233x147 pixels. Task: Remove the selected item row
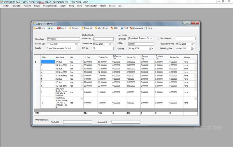pyautogui.click(x=73, y=28)
